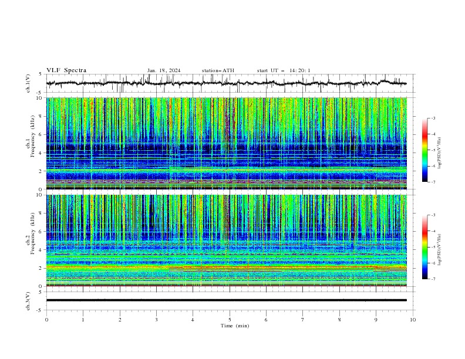465x359 pixels.
Task: Click the time axis tick label "6"
Action: pos(266,320)
